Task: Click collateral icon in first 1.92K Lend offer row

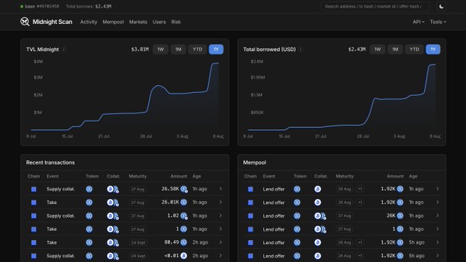Action: click(x=318, y=189)
